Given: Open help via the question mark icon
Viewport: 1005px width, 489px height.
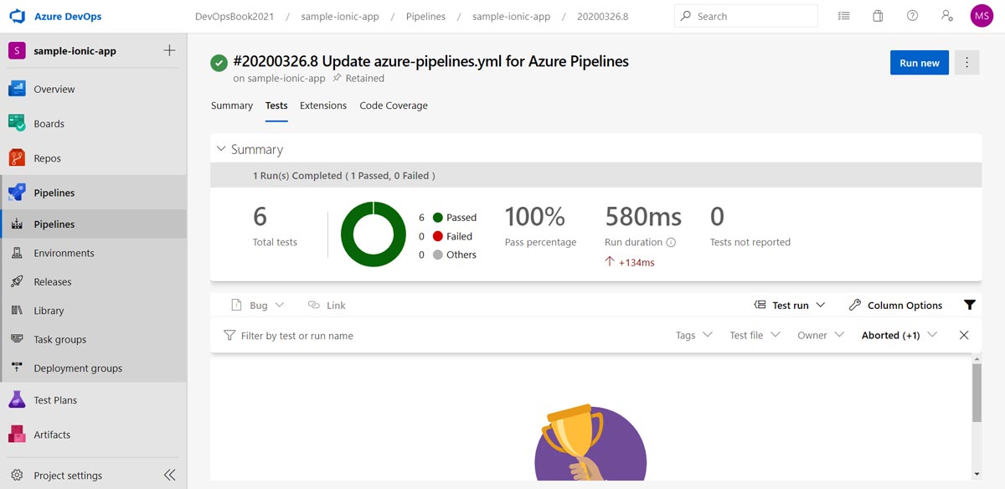Looking at the screenshot, I should 912,15.
